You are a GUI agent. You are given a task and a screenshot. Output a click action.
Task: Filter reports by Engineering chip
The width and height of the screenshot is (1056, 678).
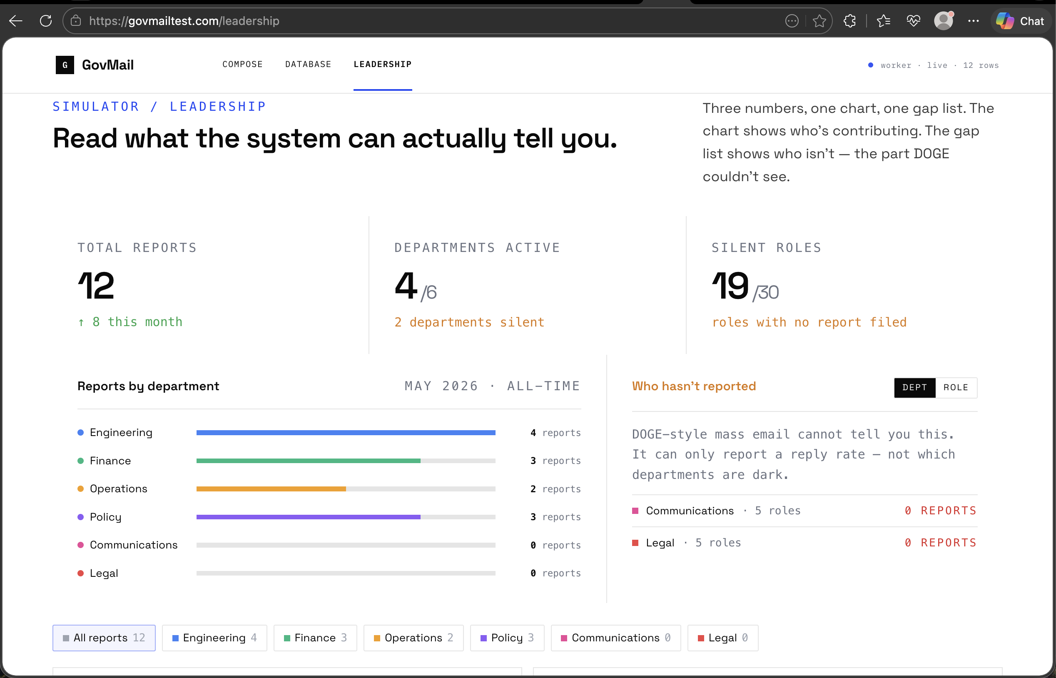(214, 638)
